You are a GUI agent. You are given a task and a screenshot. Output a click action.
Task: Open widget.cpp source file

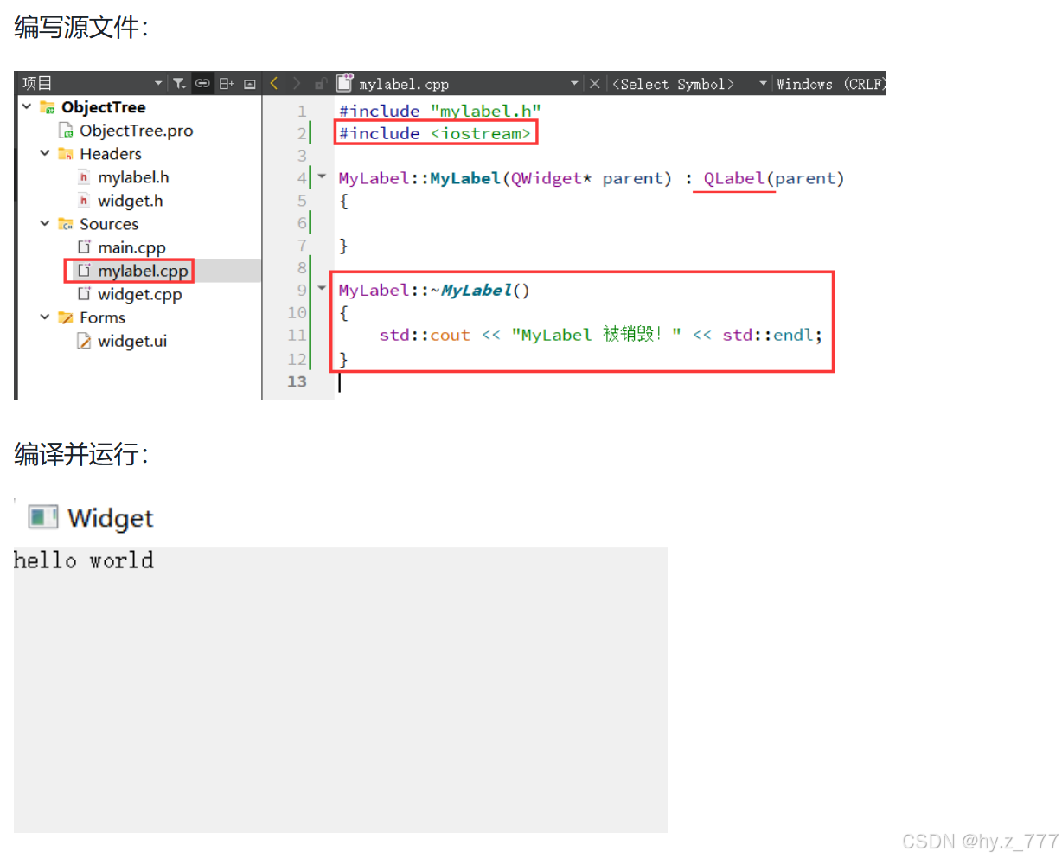pyautogui.click(x=139, y=294)
